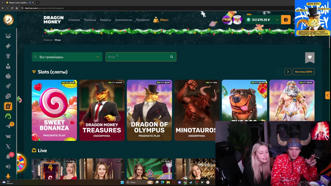Click the Игра search input field
Screen dimensions: 331x186
coord(141,57)
